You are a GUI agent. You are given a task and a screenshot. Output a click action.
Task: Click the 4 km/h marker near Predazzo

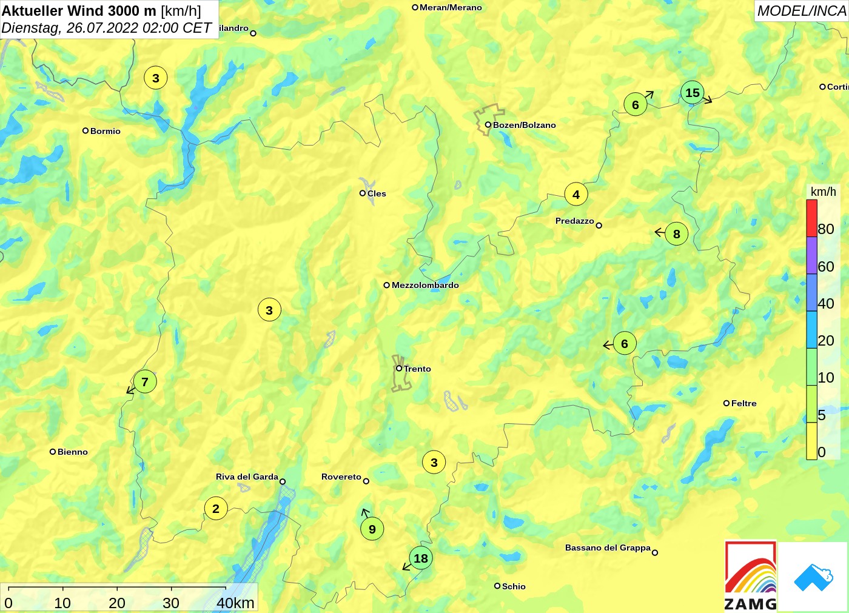pos(576,195)
